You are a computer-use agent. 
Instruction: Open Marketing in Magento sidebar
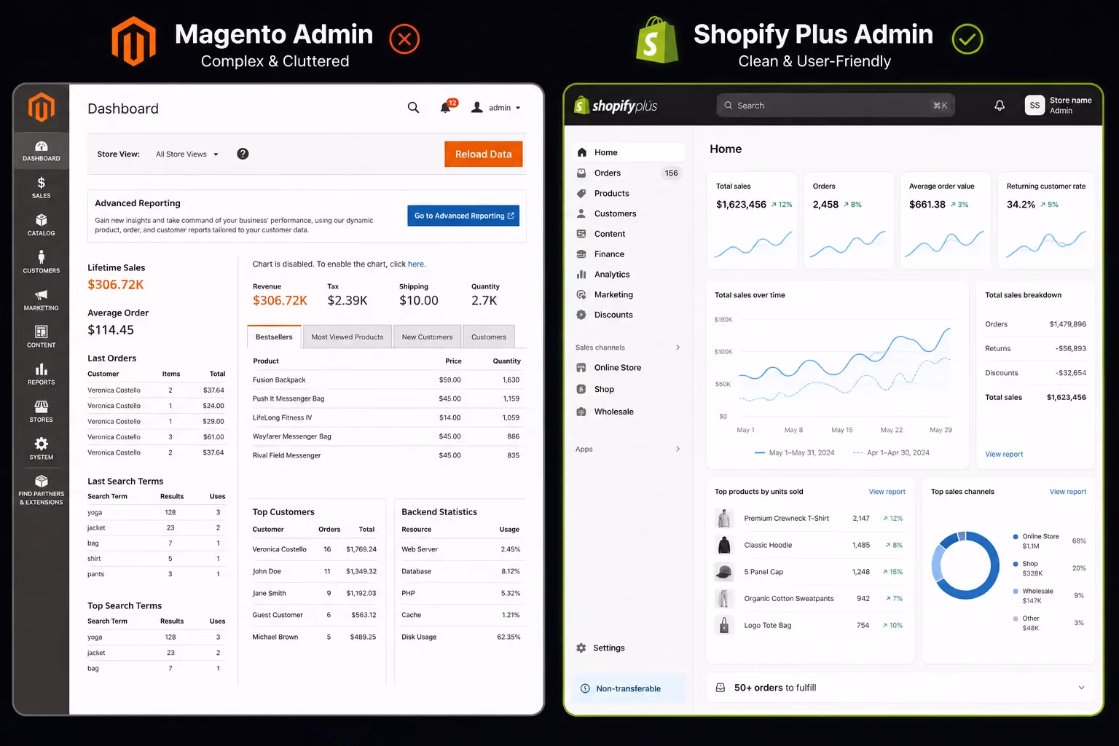(x=42, y=299)
